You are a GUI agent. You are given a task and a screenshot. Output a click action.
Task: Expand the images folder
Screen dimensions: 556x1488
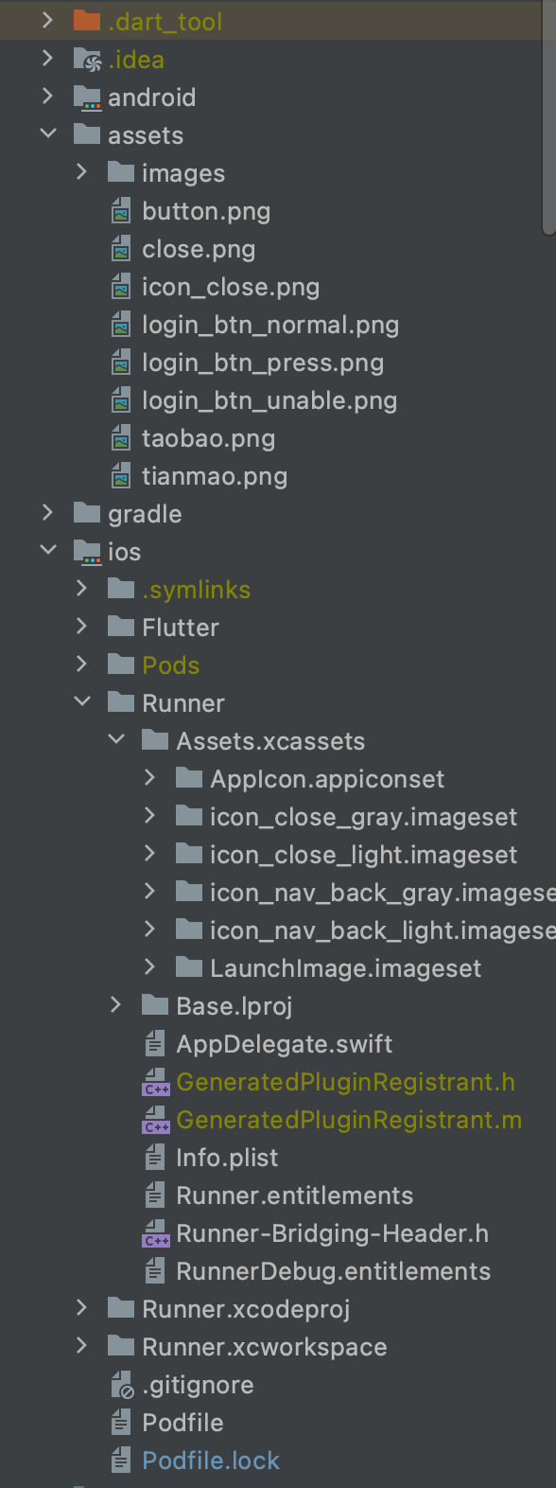pos(82,172)
